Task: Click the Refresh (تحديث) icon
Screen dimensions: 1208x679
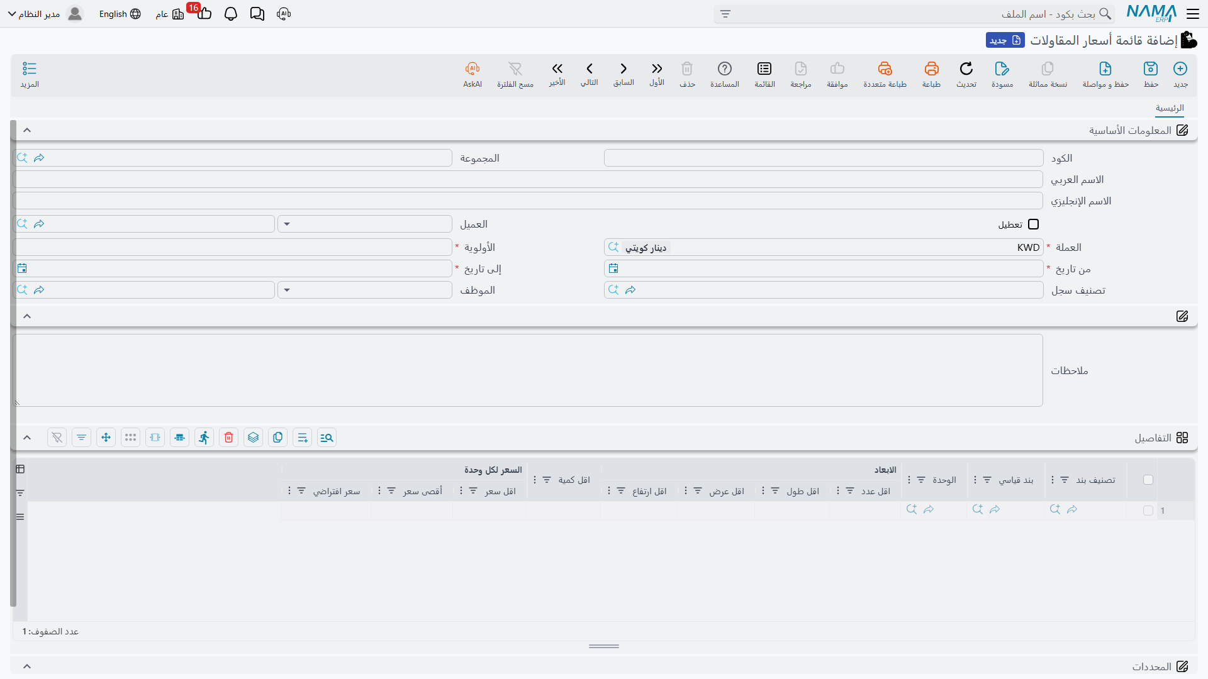Action: point(966,69)
